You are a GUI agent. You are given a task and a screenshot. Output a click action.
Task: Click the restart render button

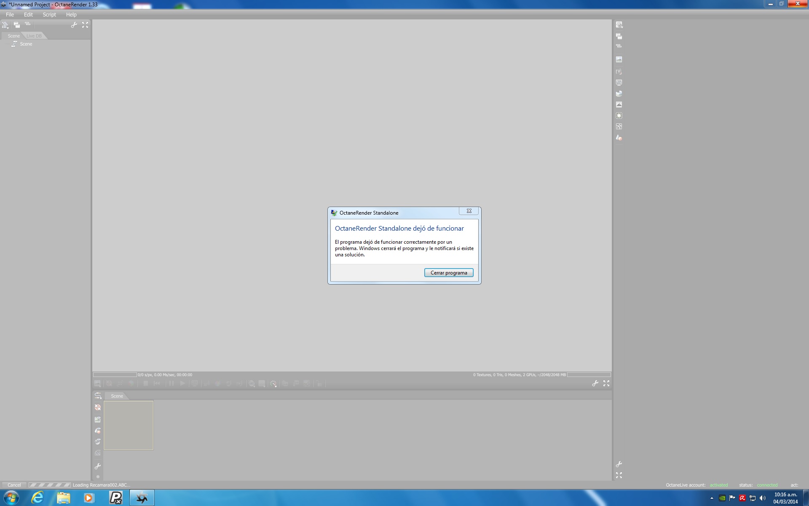click(157, 383)
